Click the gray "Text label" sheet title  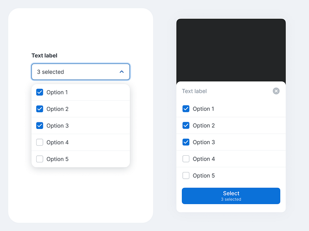(194, 91)
